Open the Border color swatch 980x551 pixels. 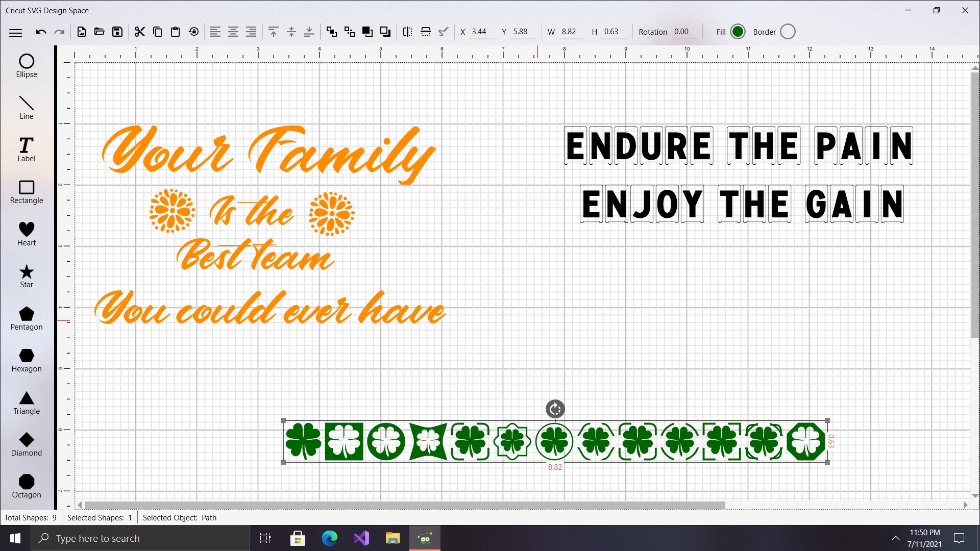[x=788, y=32]
